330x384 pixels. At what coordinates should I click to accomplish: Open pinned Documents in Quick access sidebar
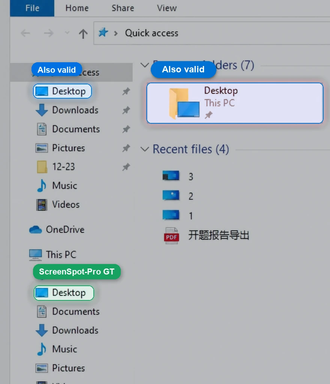[68, 129]
